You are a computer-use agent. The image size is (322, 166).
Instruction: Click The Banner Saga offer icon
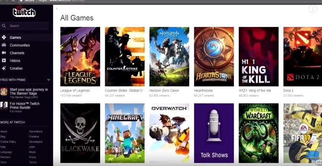(4, 92)
